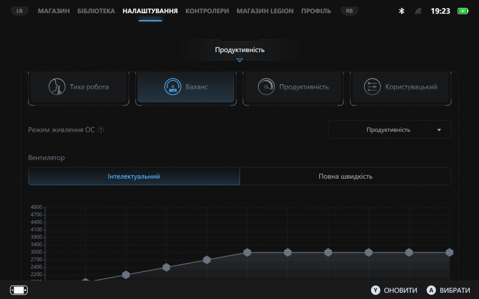479x299 pixels.
Task: Click the Balance AUTO gauge icon
Action: 172,87
